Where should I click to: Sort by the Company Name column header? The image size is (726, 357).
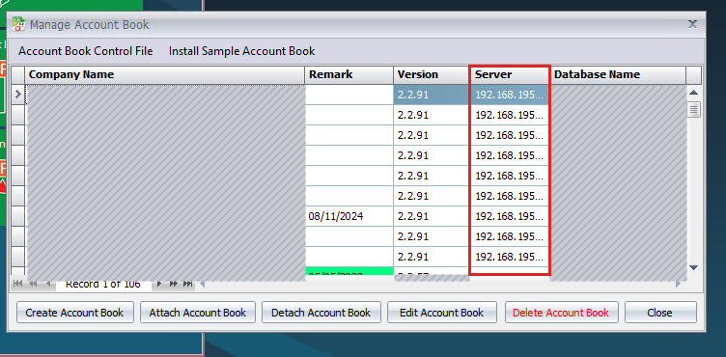[x=165, y=74]
